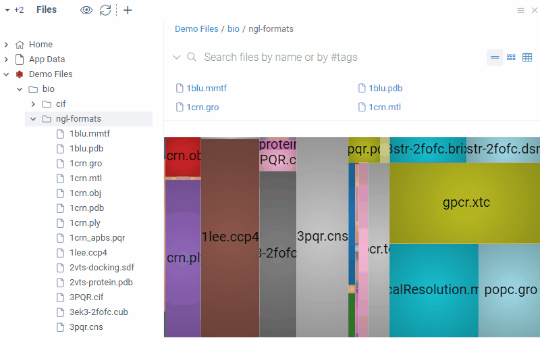Viewport: 540px width, 338px height.
Task: Click the red crn.obj treemap block
Action: (x=183, y=157)
